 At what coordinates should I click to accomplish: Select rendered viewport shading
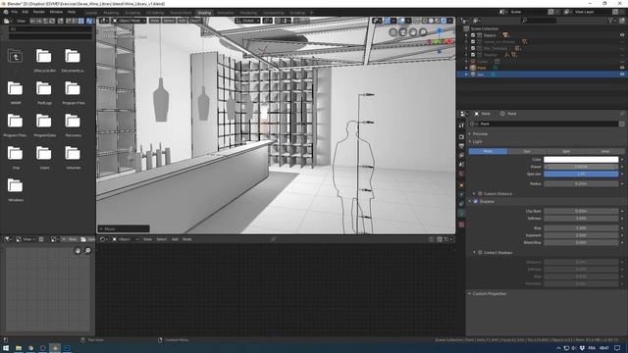point(444,21)
